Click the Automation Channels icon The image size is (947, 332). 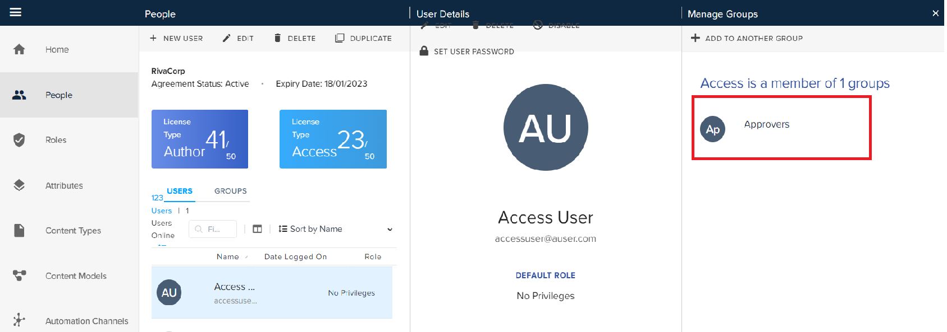point(19,320)
